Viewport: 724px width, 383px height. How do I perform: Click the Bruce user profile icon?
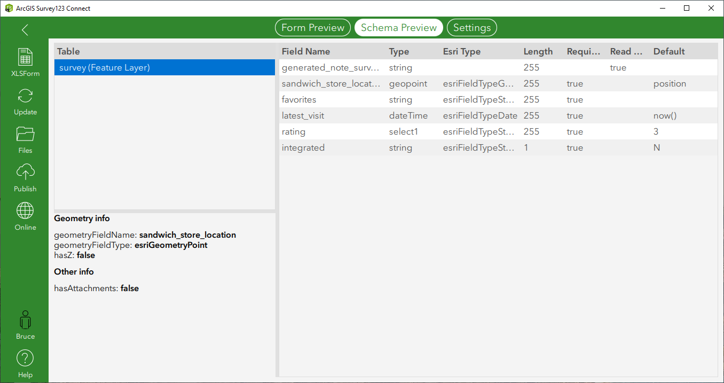click(x=25, y=320)
